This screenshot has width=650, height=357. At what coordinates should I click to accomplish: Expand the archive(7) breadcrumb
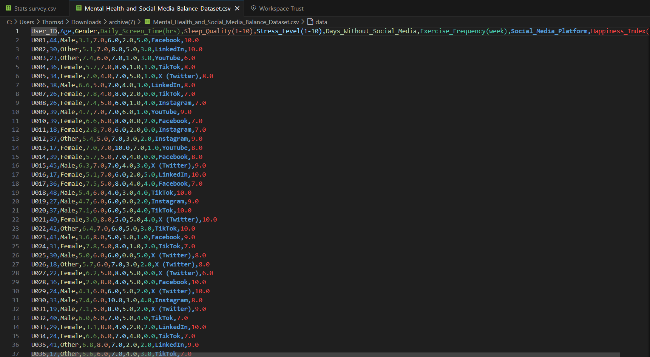(x=122, y=22)
